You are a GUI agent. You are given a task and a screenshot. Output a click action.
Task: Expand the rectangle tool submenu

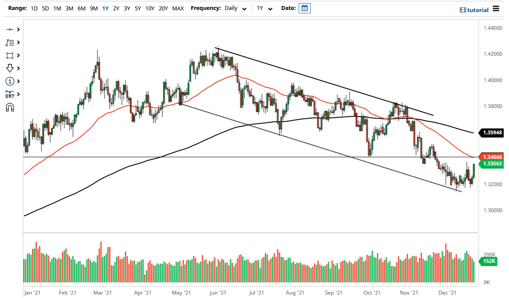tap(18, 55)
